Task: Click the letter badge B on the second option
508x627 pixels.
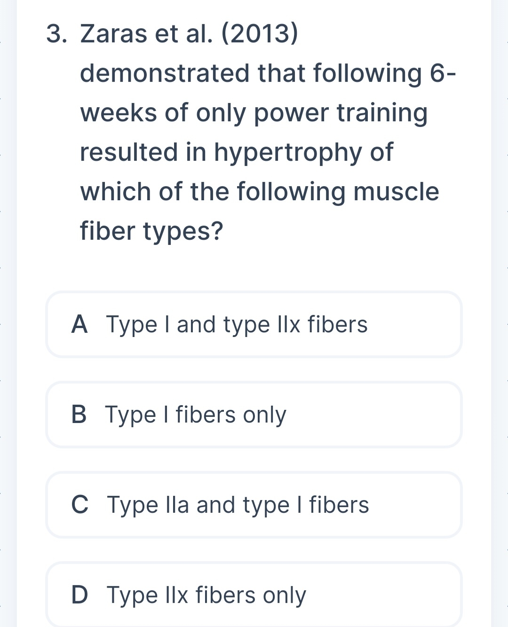Action: (80, 415)
